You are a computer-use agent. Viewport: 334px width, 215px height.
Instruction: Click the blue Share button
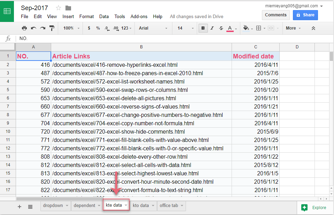pyautogui.click(x=305, y=15)
